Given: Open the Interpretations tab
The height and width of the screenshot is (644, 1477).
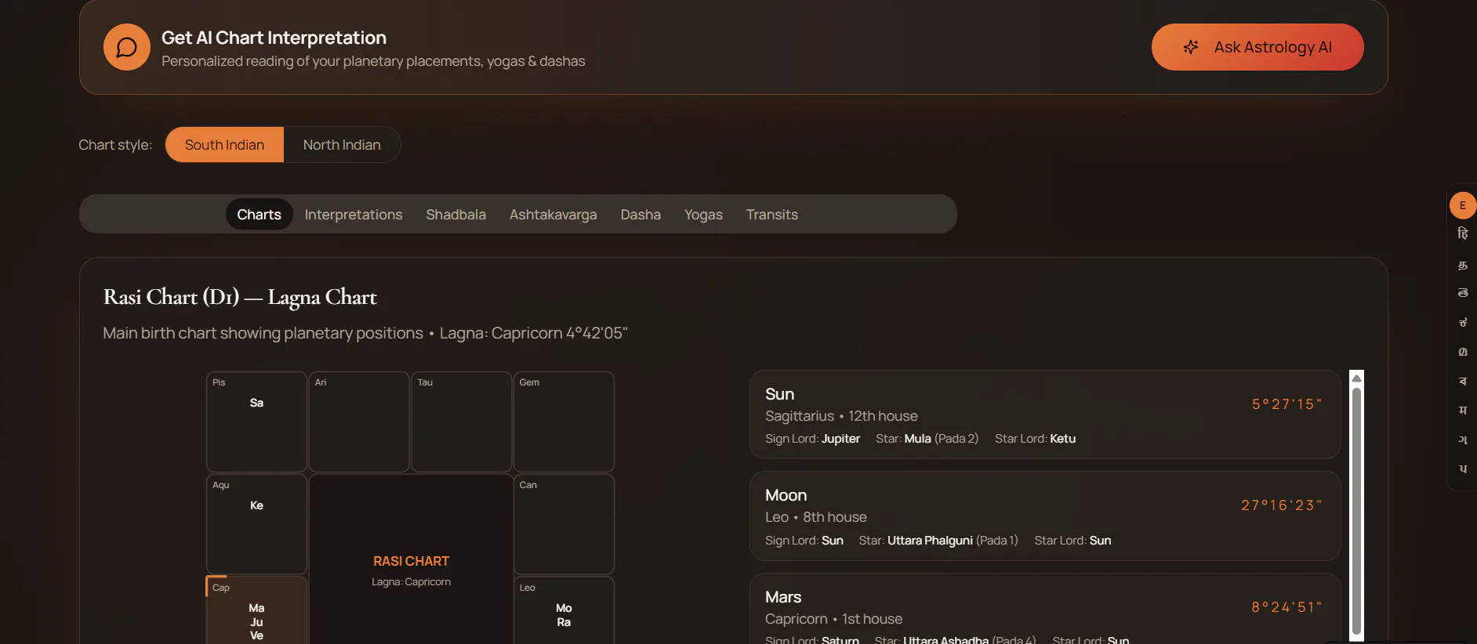Looking at the screenshot, I should pyautogui.click(x=354, y=214).
